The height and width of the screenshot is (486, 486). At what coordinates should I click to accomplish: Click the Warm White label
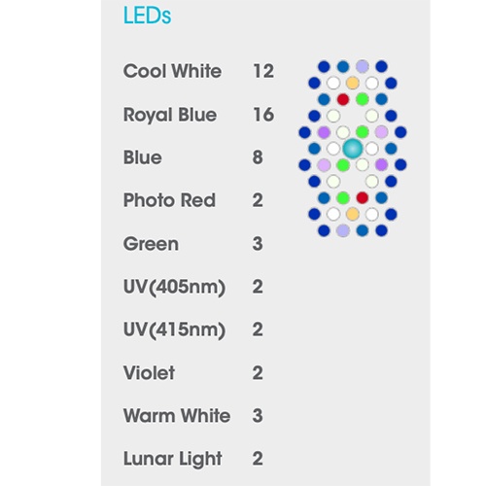[177, 416]
